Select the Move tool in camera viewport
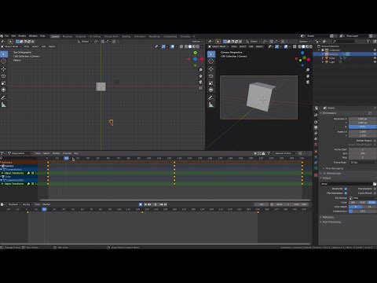Image resolution: width=377 pixels, height=283 pixels. tap(211, 69)
